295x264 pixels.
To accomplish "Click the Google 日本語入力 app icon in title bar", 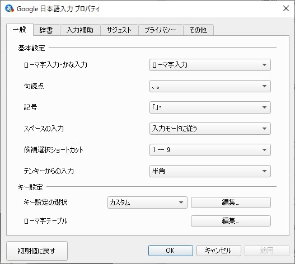I will coord(9,8).
